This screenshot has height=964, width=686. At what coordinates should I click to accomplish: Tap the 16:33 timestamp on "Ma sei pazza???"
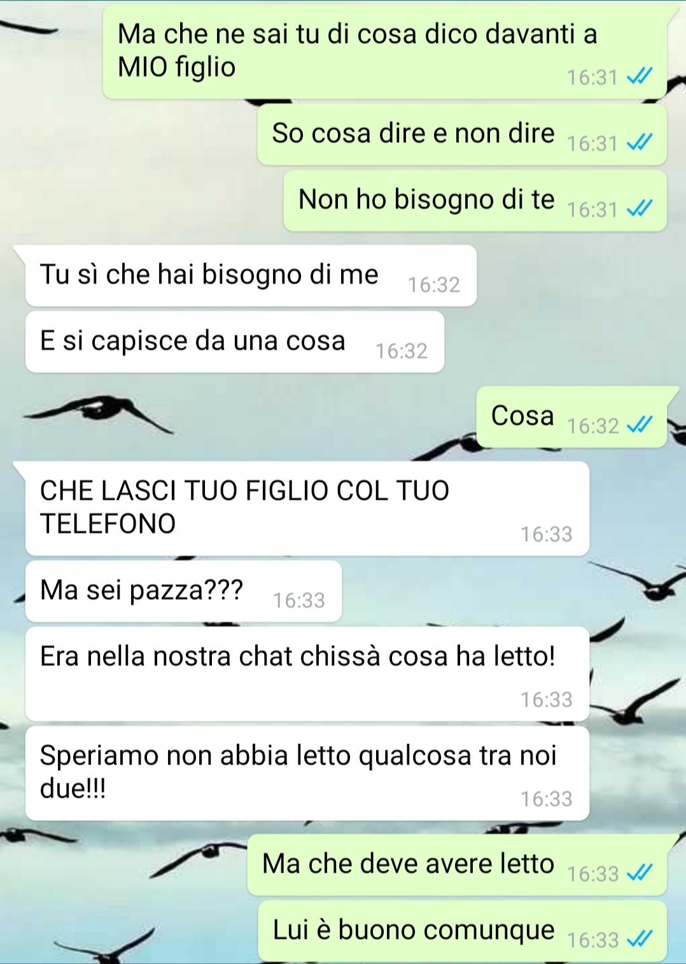[299, 600]
